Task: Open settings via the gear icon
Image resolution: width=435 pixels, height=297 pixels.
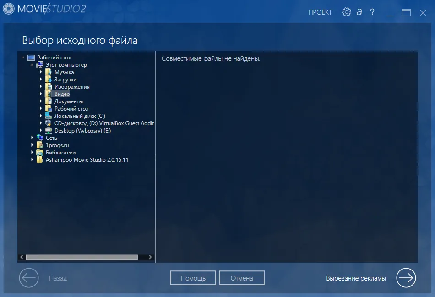Action: 346,12
